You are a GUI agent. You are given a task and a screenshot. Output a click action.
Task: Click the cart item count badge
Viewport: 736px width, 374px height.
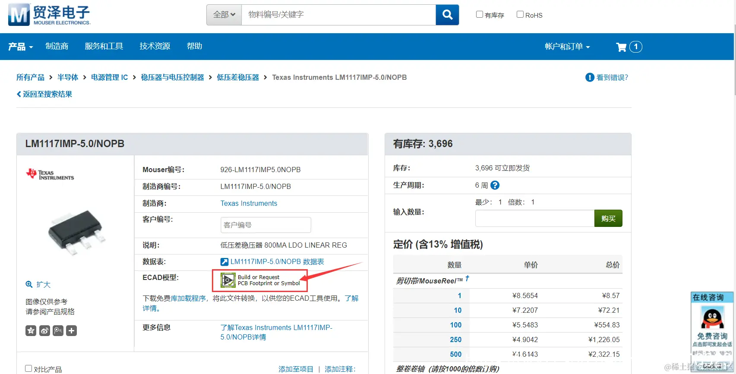635,47
